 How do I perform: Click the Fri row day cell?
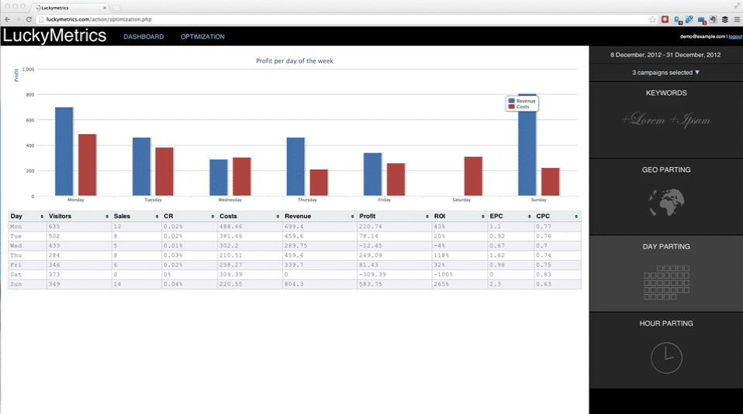click(27, 265)
